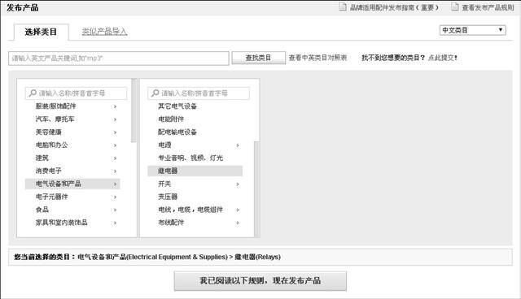This screenshot has height=299, width=521.
Task: Select the 电能附件 subcategory
Action: point(171,119)
